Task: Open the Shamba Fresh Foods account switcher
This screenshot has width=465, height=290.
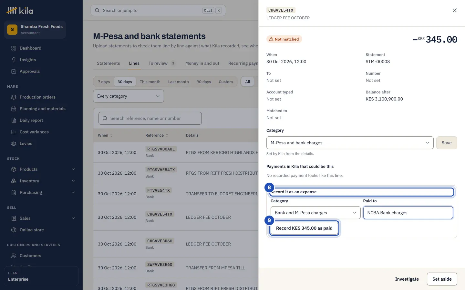Action: click(35, 30)
